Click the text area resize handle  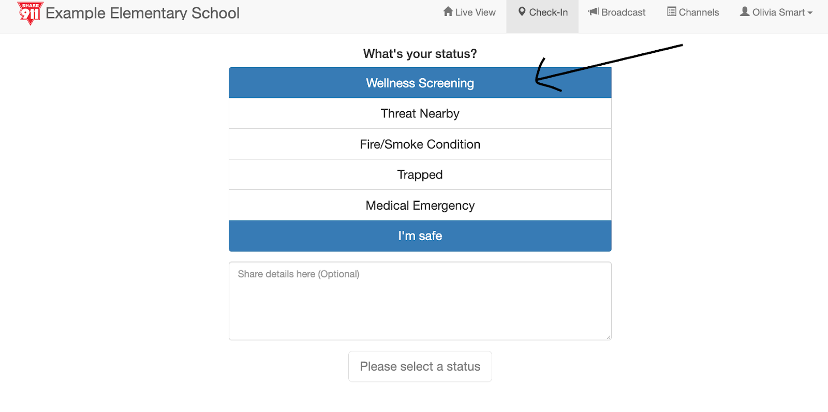coord(608,337)
